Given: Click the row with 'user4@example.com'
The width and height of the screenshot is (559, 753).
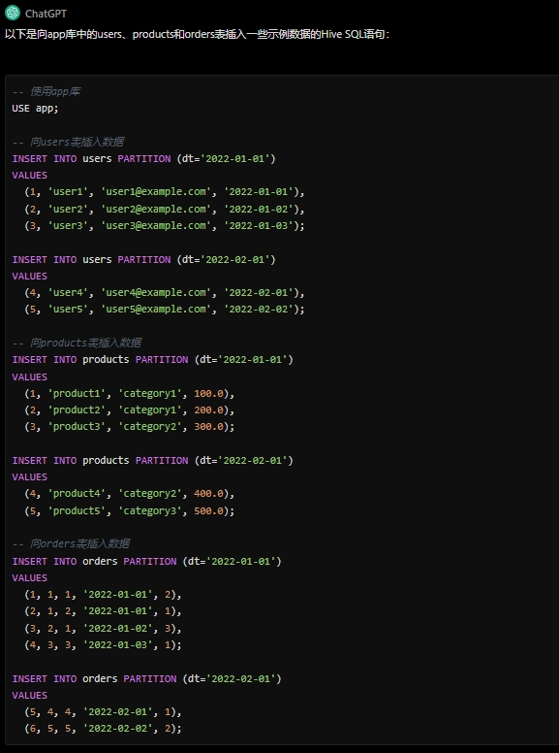Looking at the screenshot, I should [165, 292].
